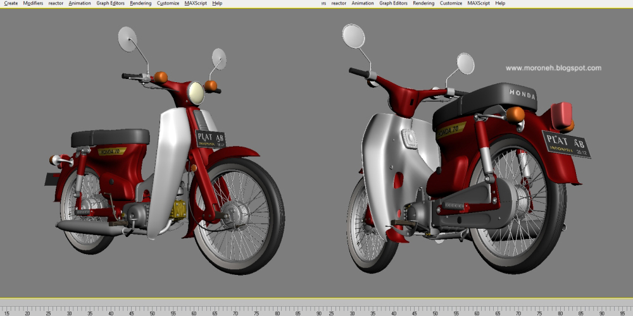Open Rendering menu in right 3ds Max window
The width and height of the screenshot is (633, 316).
tap(423, 3)
